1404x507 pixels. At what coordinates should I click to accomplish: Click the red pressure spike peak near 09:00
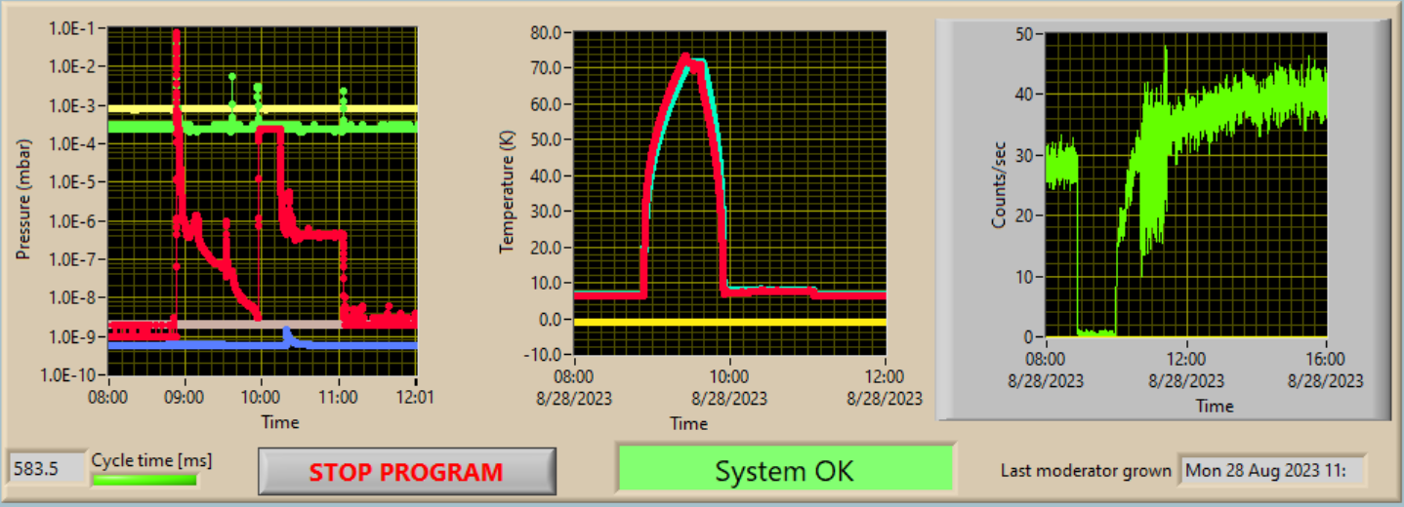click(x=176, y=34)
